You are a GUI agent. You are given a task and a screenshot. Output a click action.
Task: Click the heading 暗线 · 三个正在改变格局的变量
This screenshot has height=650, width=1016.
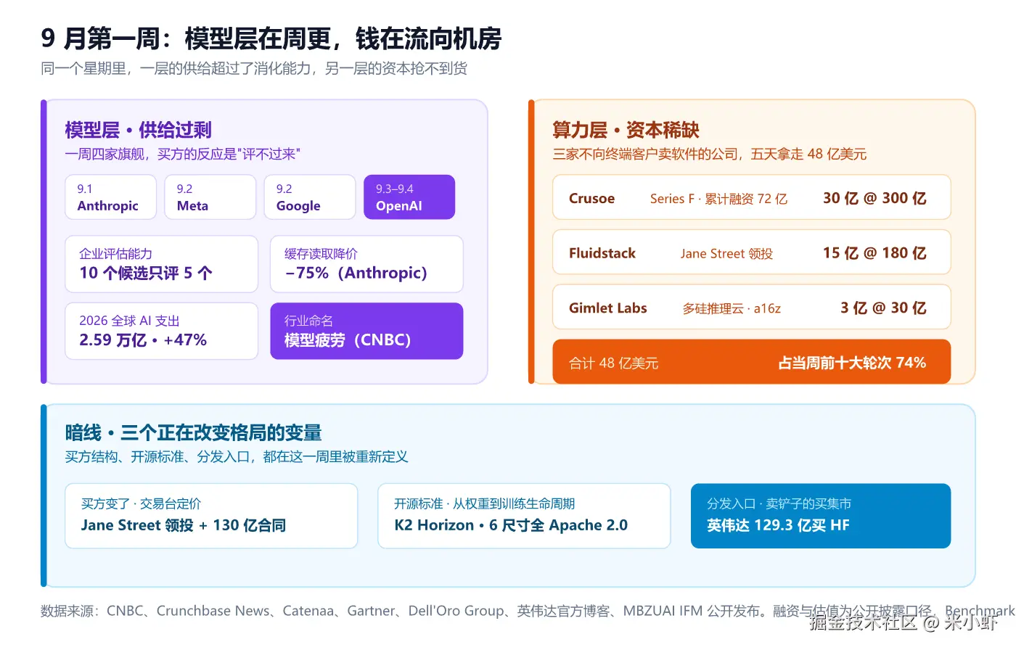click(193, 433)
